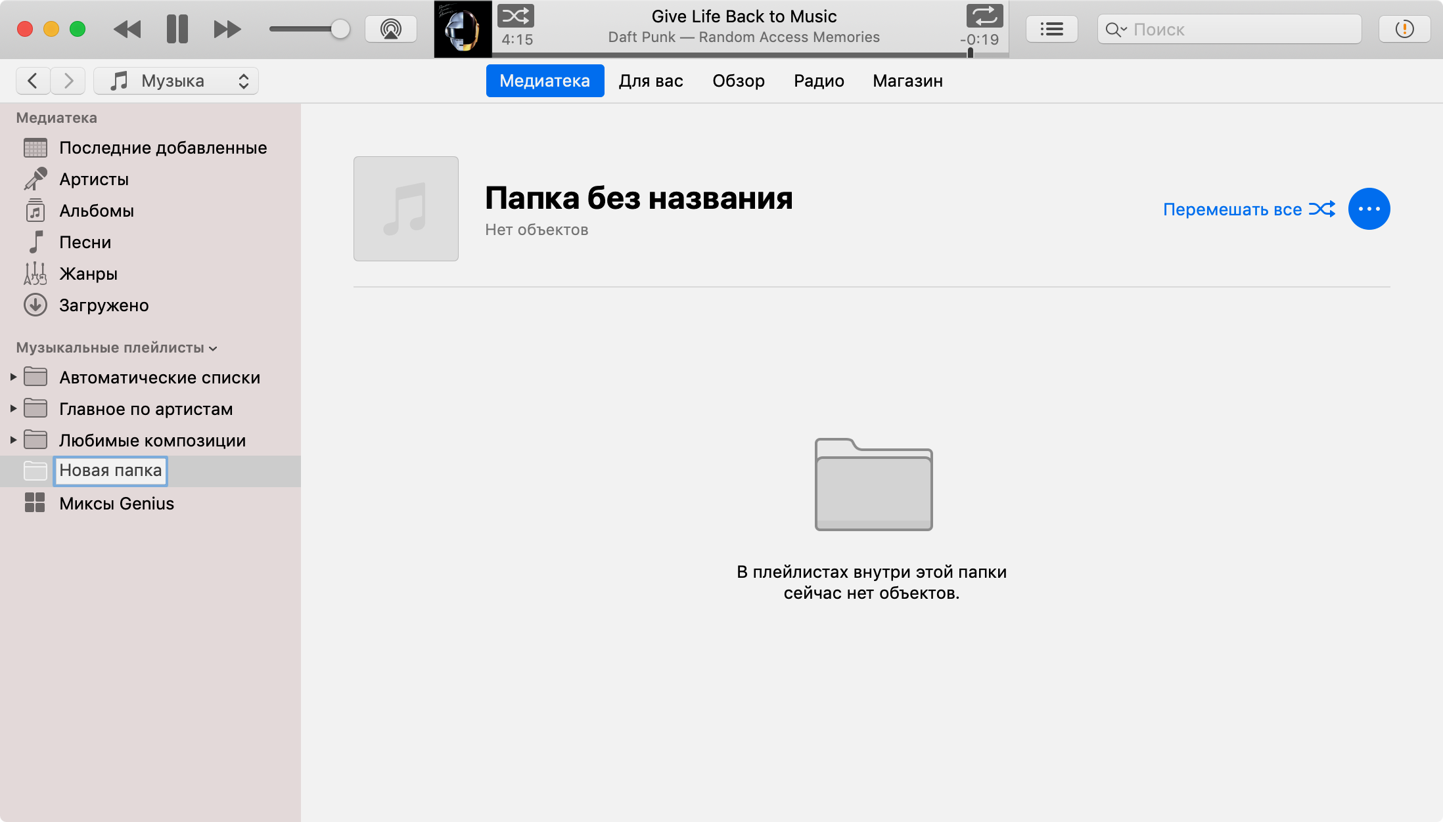The image size is (1443, 822).
Task: Skip to the next track
Action: (227, 29)
